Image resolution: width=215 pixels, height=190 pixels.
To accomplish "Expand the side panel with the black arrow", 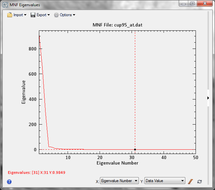I will tap(208, 98).
